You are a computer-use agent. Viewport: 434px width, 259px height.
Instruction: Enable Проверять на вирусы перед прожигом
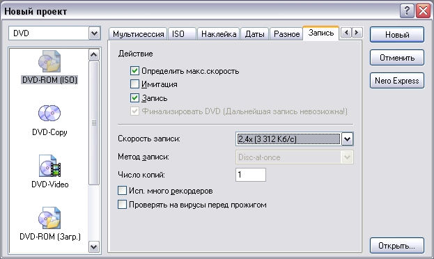click(x=122, y=205)
